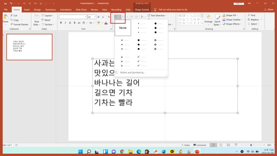
Task: Apply red font color
Action: click(x=106, y=23)
